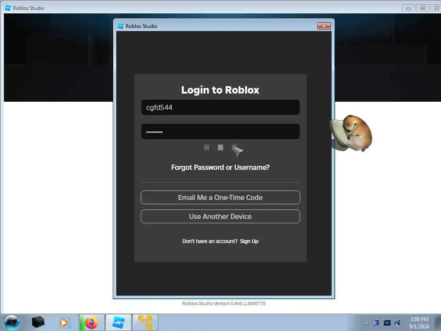This screenshot has height=331, width=441.
Task: Click the Roblox Studio Version 0.640.1.6400735 text
Action: pos(224,303)
